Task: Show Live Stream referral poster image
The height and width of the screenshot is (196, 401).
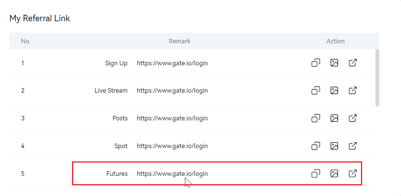Action: click(334, 90)
